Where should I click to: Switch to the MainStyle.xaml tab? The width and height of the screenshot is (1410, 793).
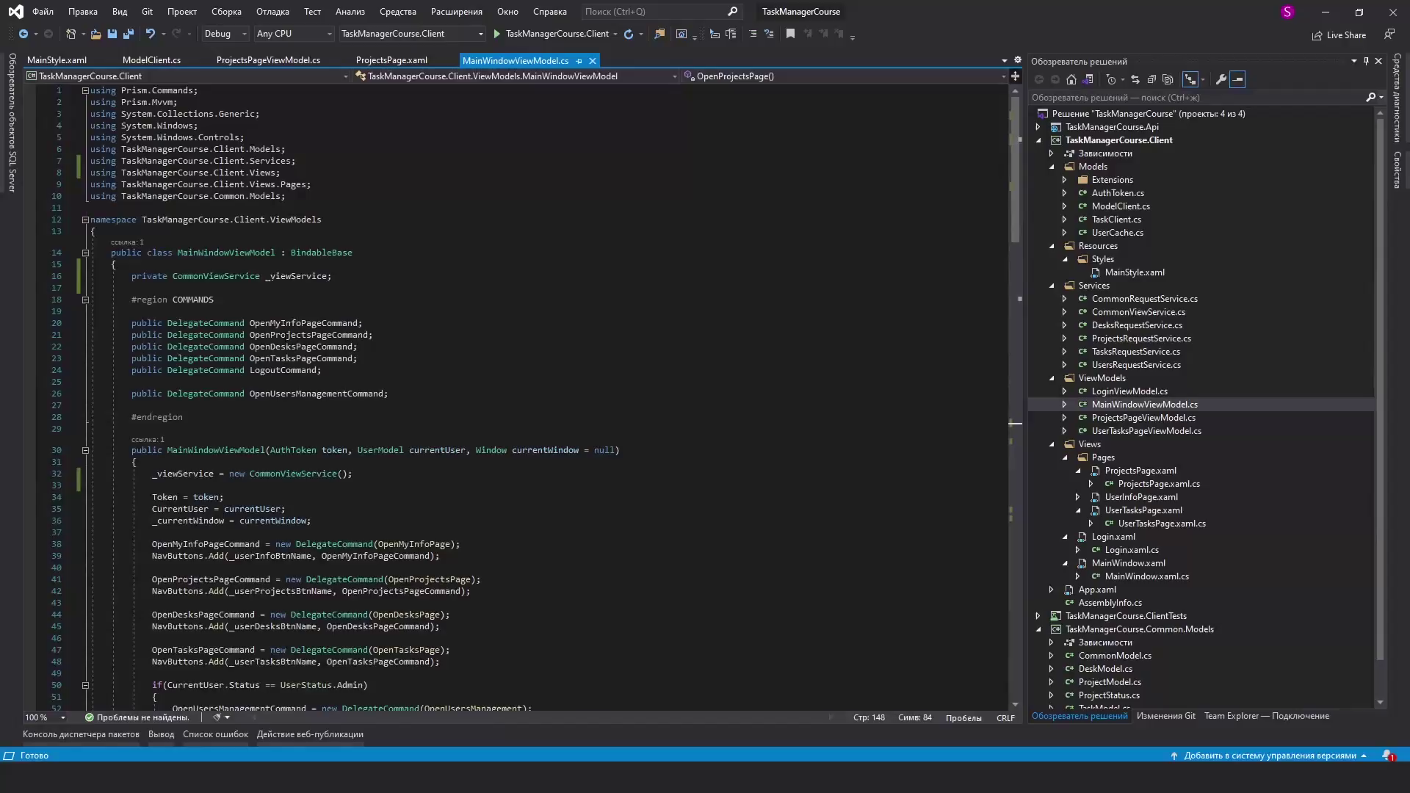tap(57, 60)
